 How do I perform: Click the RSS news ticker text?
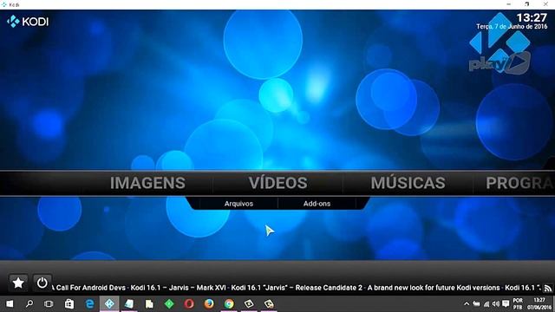click(x=297, y=288)
